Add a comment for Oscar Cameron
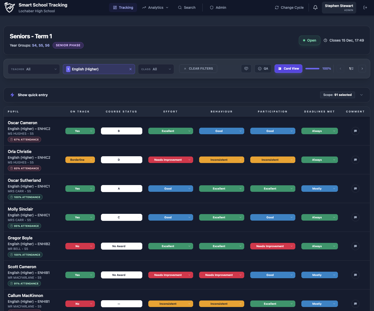The image size is (374, 311). pyautogui.click(x=355, y=131)
